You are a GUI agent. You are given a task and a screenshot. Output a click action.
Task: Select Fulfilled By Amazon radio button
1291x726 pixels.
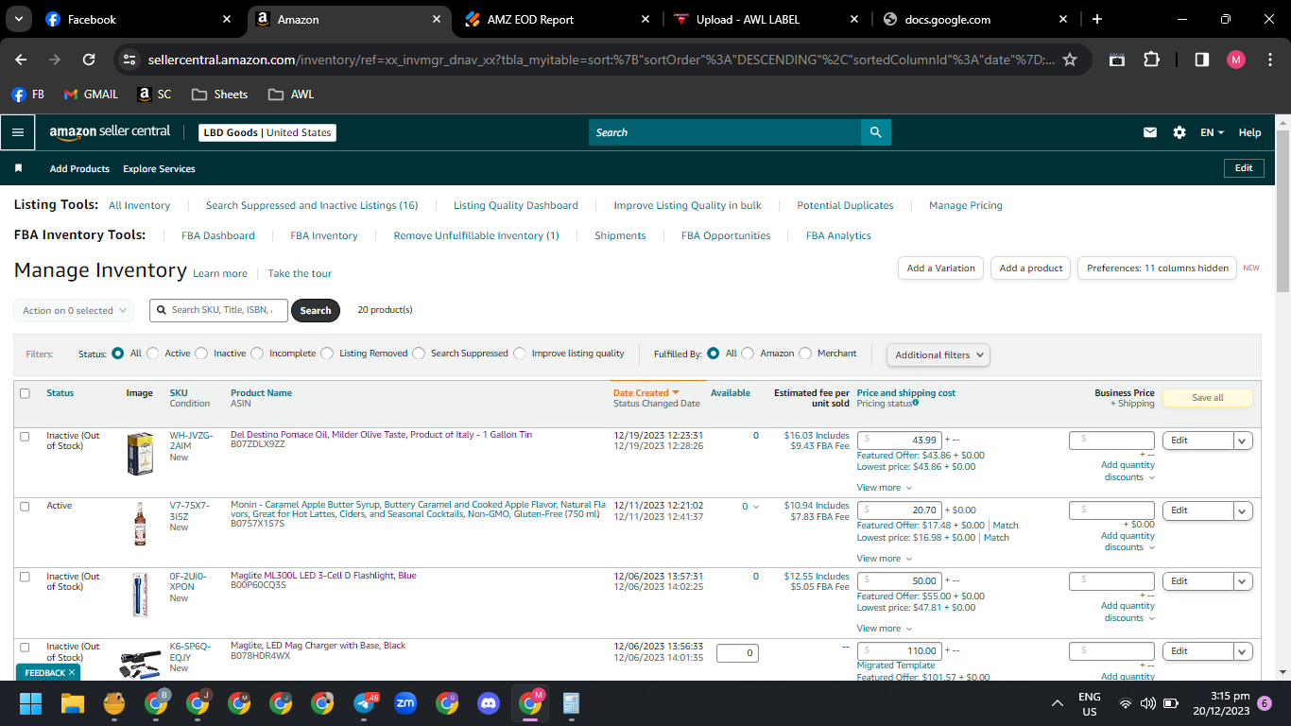pyautogui.click(x=748, y=354)
